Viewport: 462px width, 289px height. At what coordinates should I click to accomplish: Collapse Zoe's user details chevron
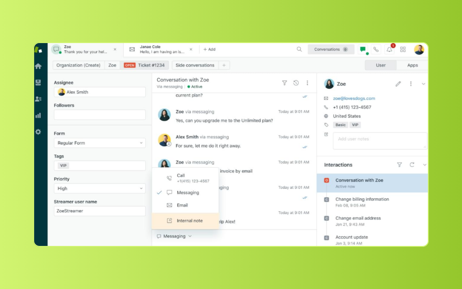[423, 84]
